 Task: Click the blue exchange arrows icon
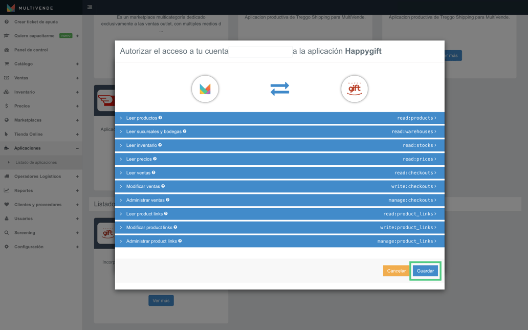(x=280, y=89)
